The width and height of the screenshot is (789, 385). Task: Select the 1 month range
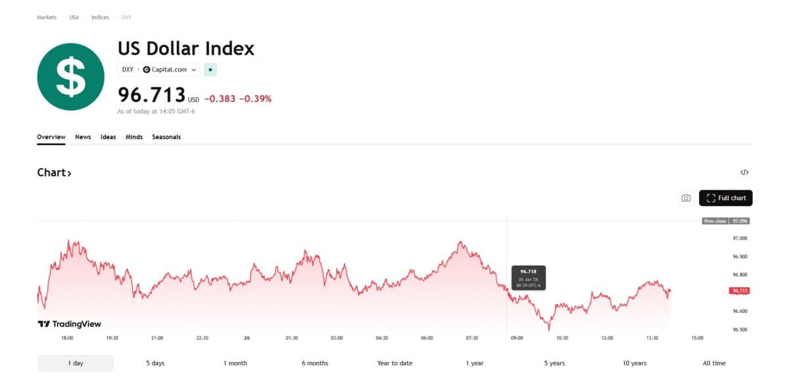click(235, 363)
